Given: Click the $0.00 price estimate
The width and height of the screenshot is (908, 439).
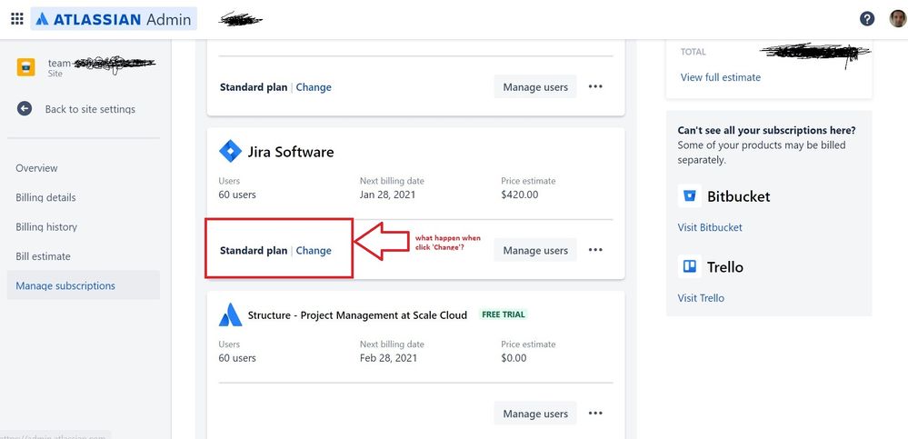Looking at the screenshot, I should click(x=514, y=358).
